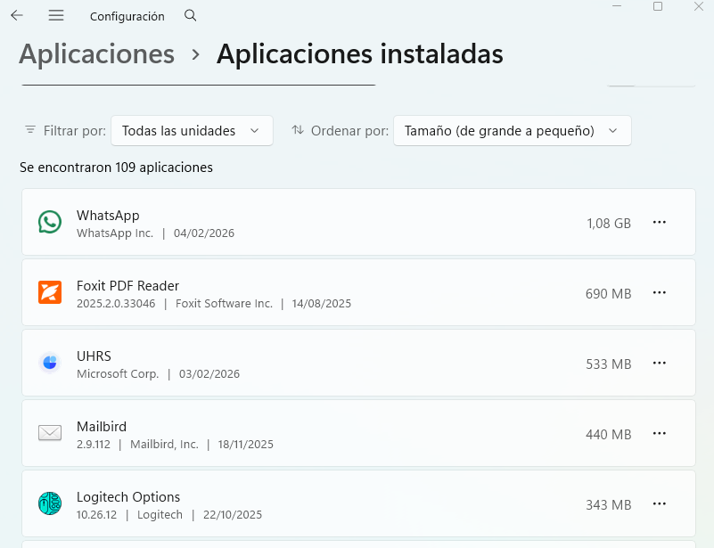714x548 pixels.
Task: Click the Aplicaciones instaladas breadcrumb title
Action: point(359,54)
